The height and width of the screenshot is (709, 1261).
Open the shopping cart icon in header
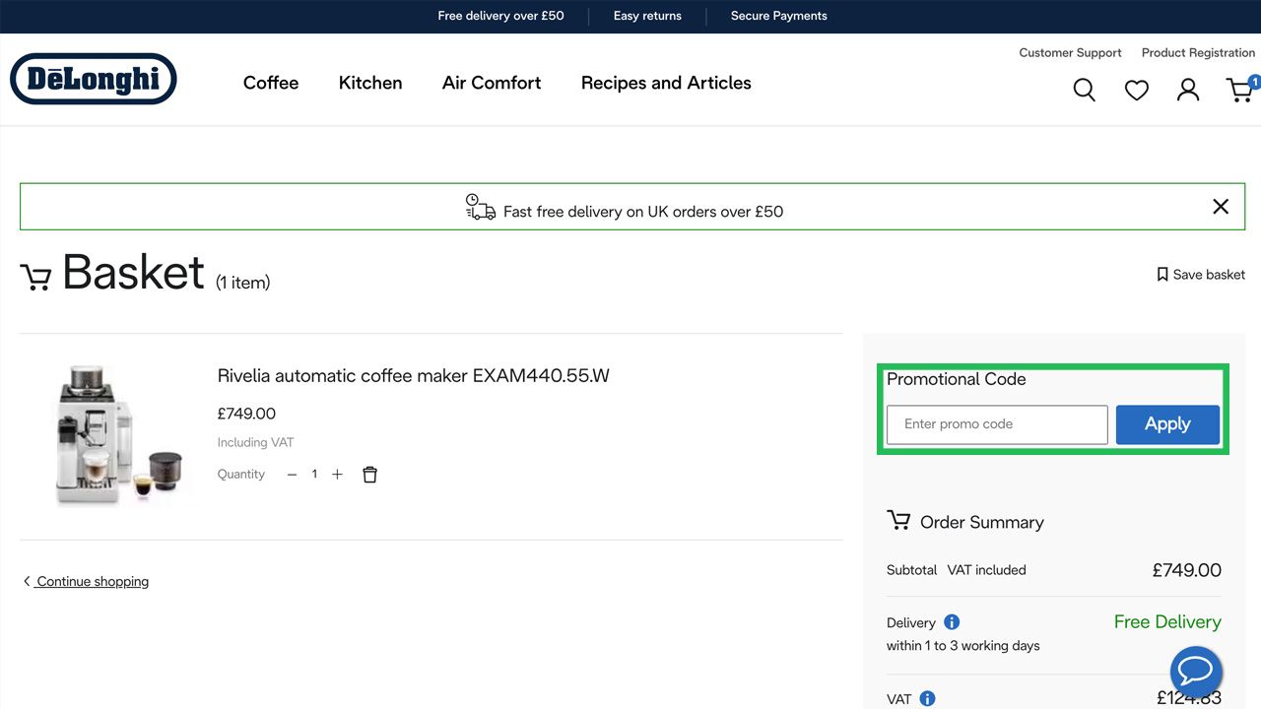pyautogui.click(x=1239, y=91)
